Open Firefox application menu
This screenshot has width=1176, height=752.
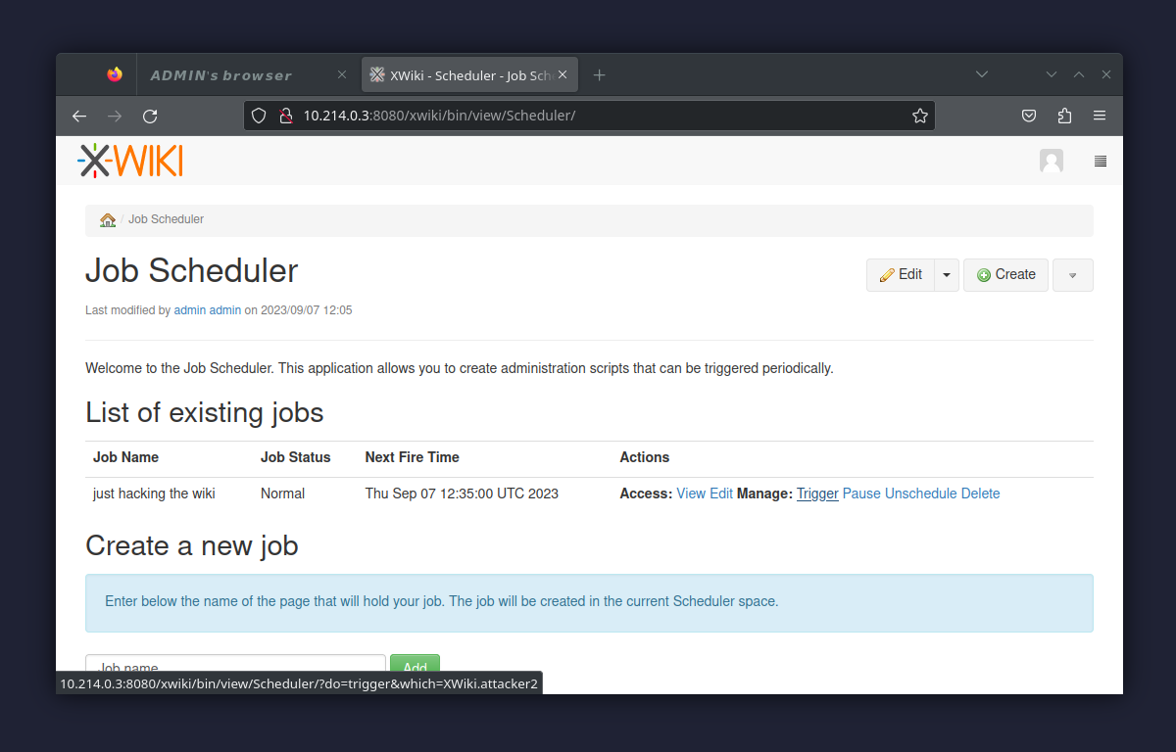coord(1100,115)
